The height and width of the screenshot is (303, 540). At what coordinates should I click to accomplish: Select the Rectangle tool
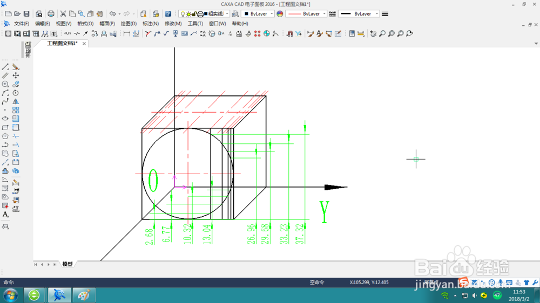point(5,128)
